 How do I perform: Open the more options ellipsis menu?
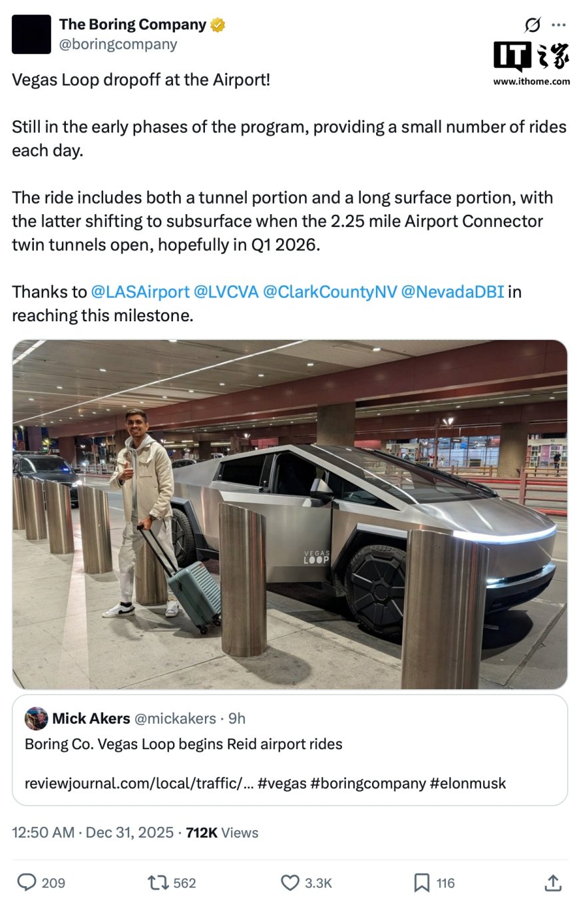click(x=558, y=24)
